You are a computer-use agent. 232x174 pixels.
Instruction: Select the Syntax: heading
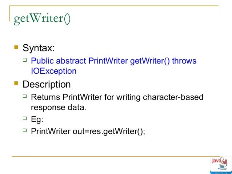click(39, 48)
